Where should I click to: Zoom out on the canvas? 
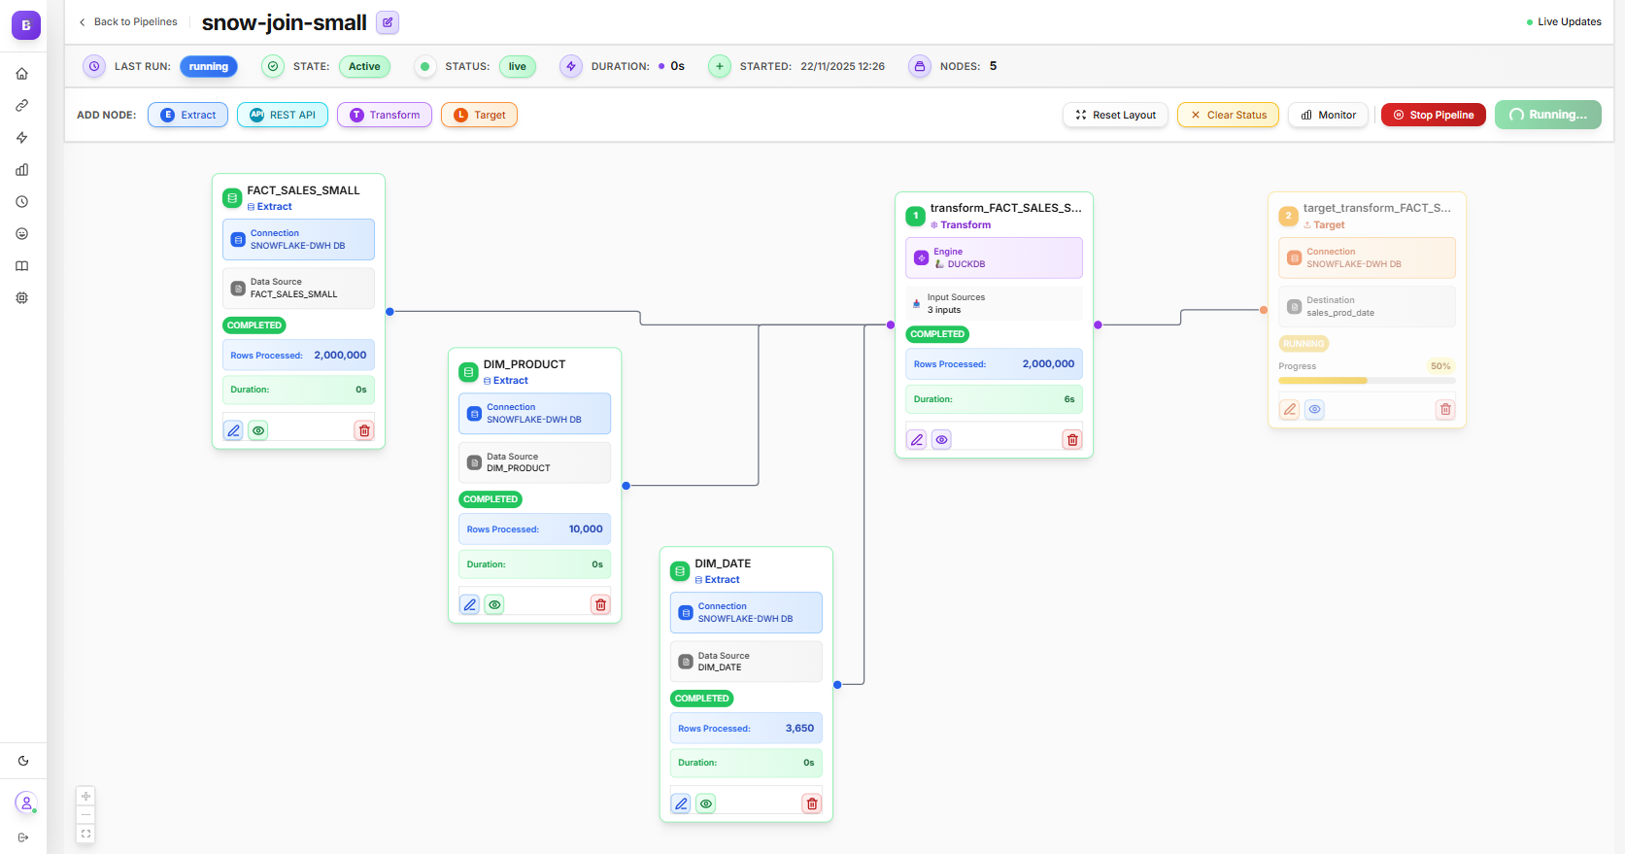point(85,814)
